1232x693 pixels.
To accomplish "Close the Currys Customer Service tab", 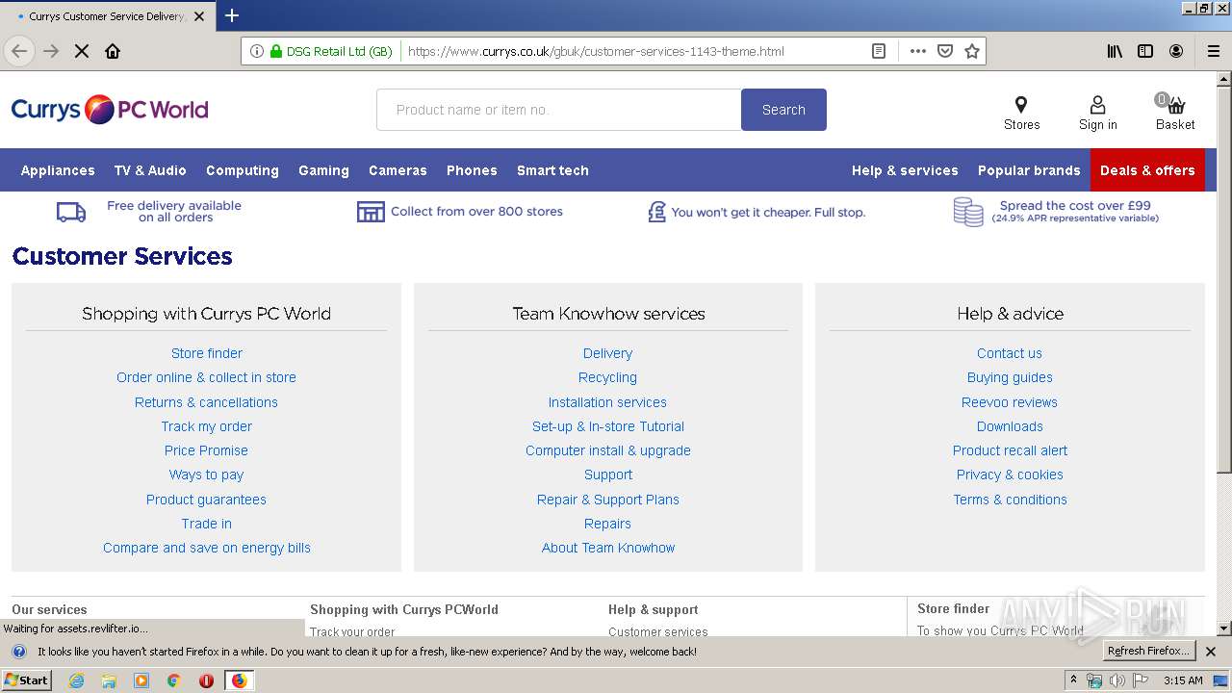I will 199,16.
